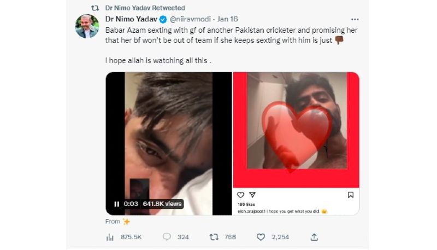Click the From sparkle source link
The height and width of the screenshot is (250, 437).
117,221
